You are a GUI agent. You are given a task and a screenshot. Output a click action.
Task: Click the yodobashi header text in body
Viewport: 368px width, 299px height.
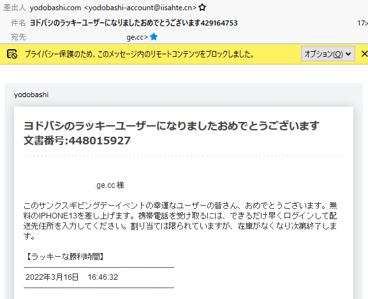(31, 95)
